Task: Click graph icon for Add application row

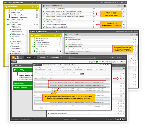Action: [x=134, y=40]
